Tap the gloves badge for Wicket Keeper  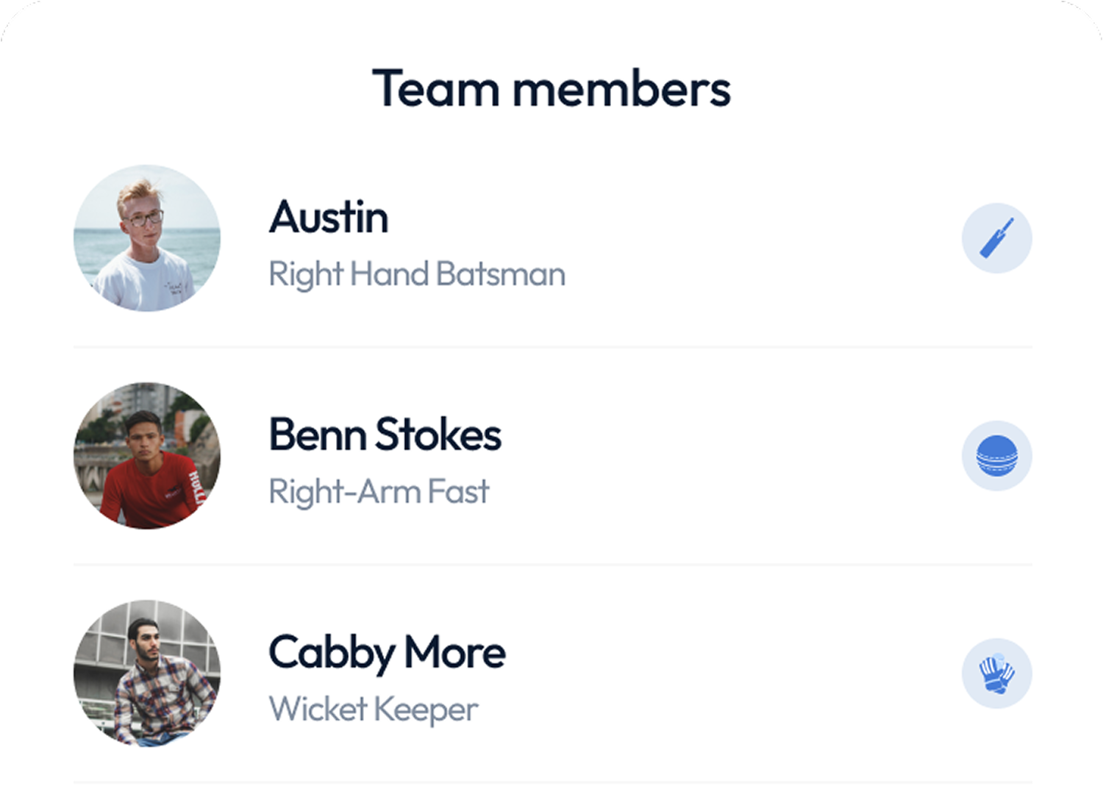(x=996, y=673)
